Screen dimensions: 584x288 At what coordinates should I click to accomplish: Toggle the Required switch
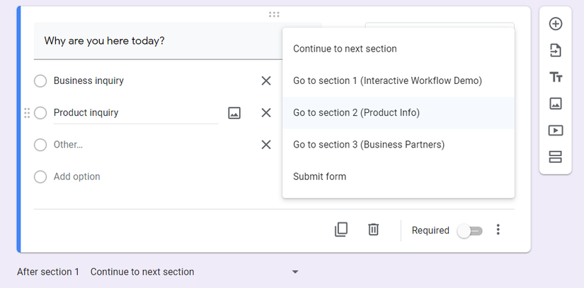469,231
